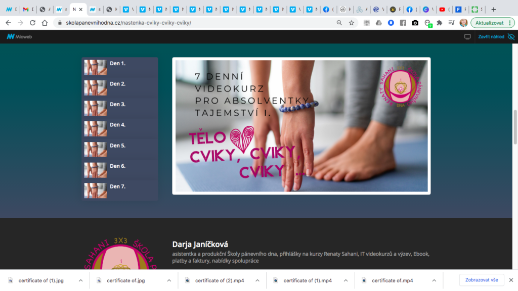Click Zobrazovat vše to show all downloads
Screen dimensions: 518x291
click(482, 280)
